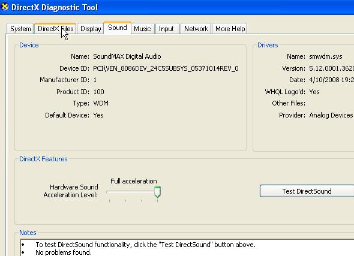Click the Product ID value 100
The width and height of the screenshot is (354, 256).
[x=98, y=92]
